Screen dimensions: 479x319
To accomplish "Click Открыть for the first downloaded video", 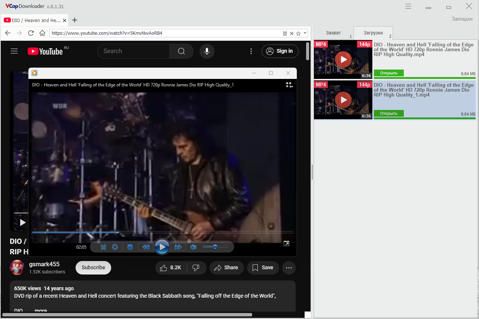I will tap(389, 73).
